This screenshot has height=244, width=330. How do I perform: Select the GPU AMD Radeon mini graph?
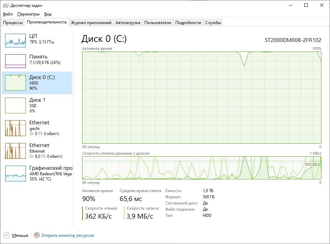point(15,173)
